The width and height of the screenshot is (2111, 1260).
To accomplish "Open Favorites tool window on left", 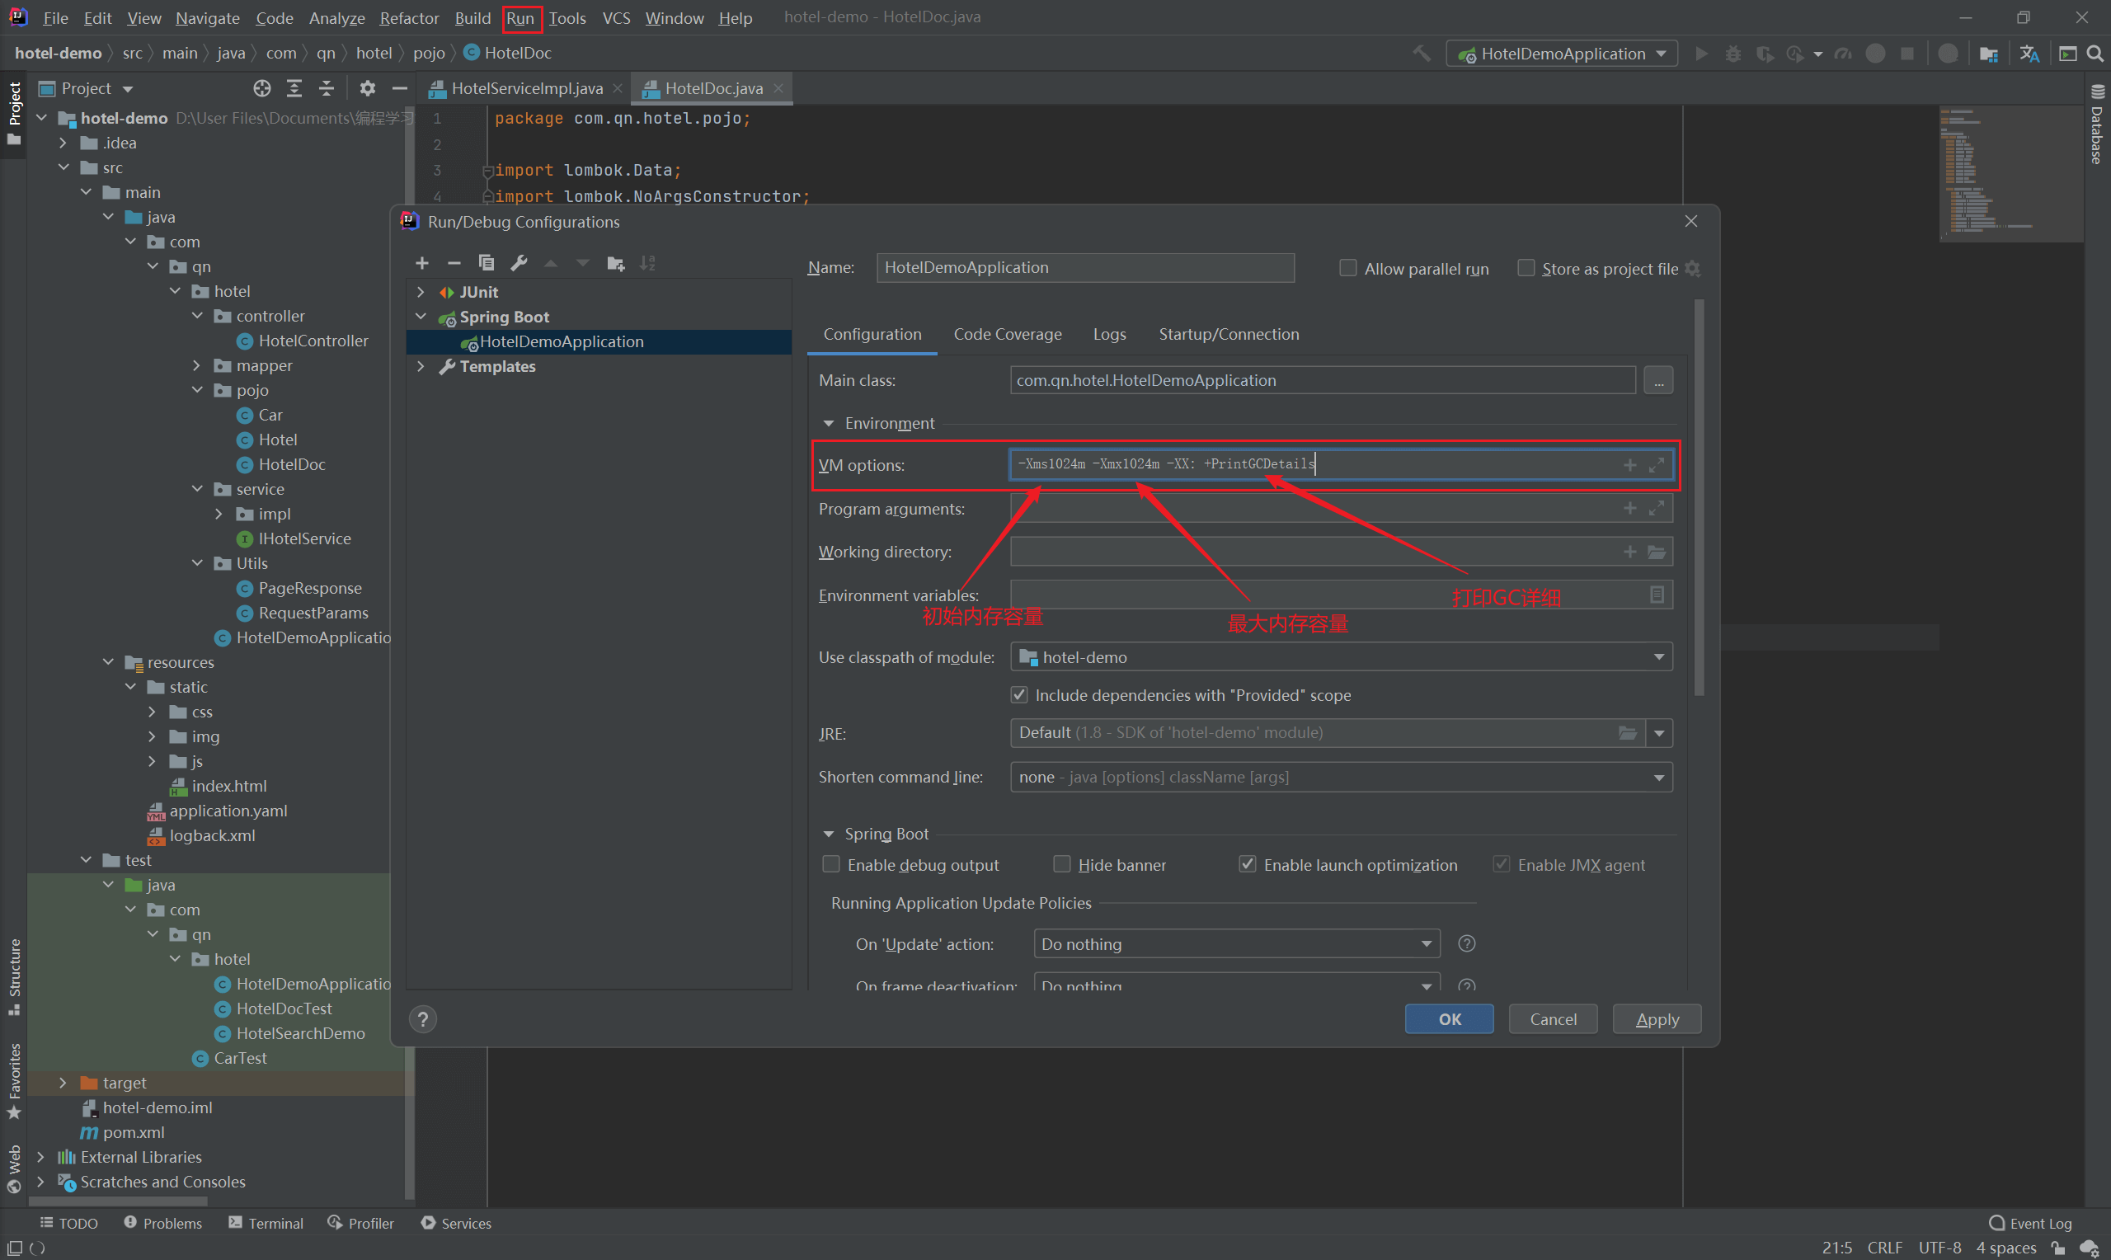I will 13,1081.
